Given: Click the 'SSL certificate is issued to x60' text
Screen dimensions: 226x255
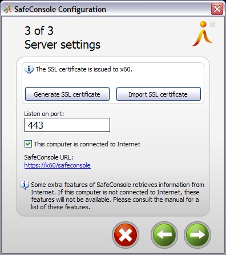Looking at the screenshot, I should point(84,69).
